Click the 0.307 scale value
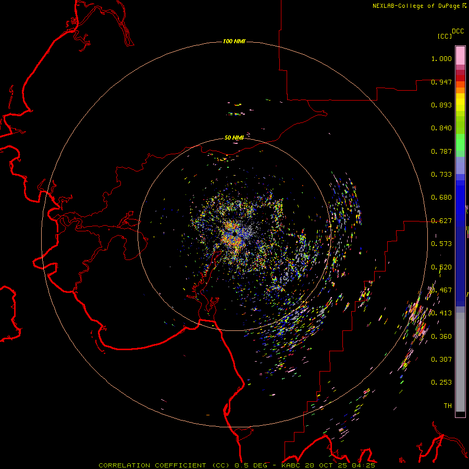Screen dimensions: 469x469 [441, 360]
